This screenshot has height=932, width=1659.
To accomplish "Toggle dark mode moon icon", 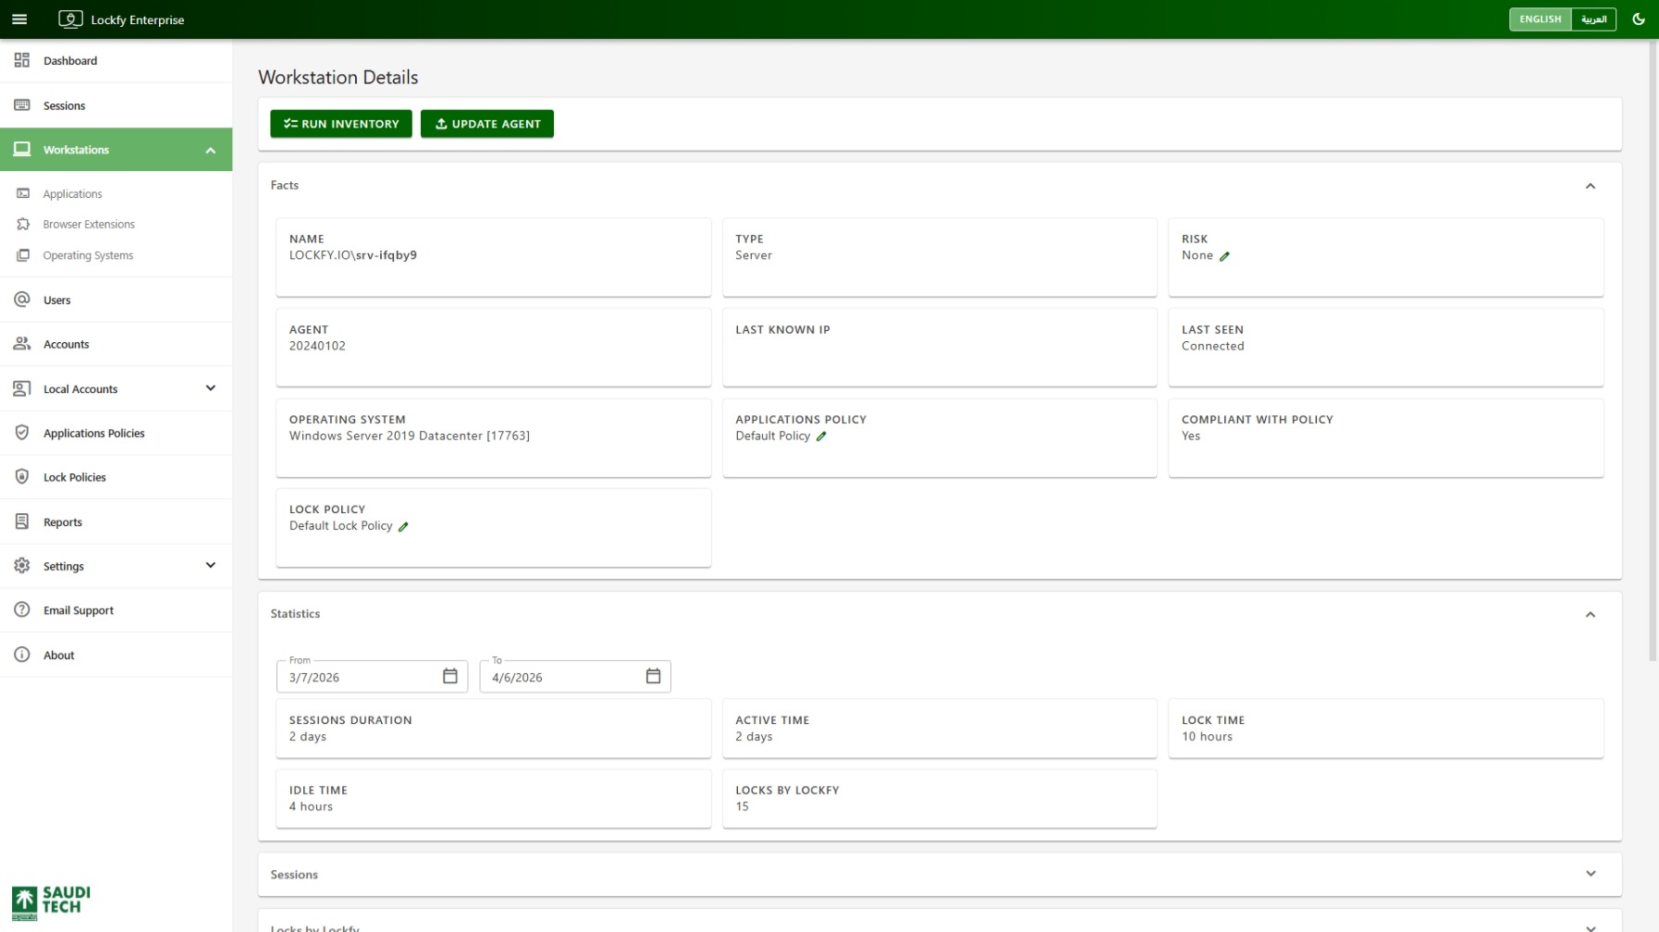I will (x=1639, y=19).
